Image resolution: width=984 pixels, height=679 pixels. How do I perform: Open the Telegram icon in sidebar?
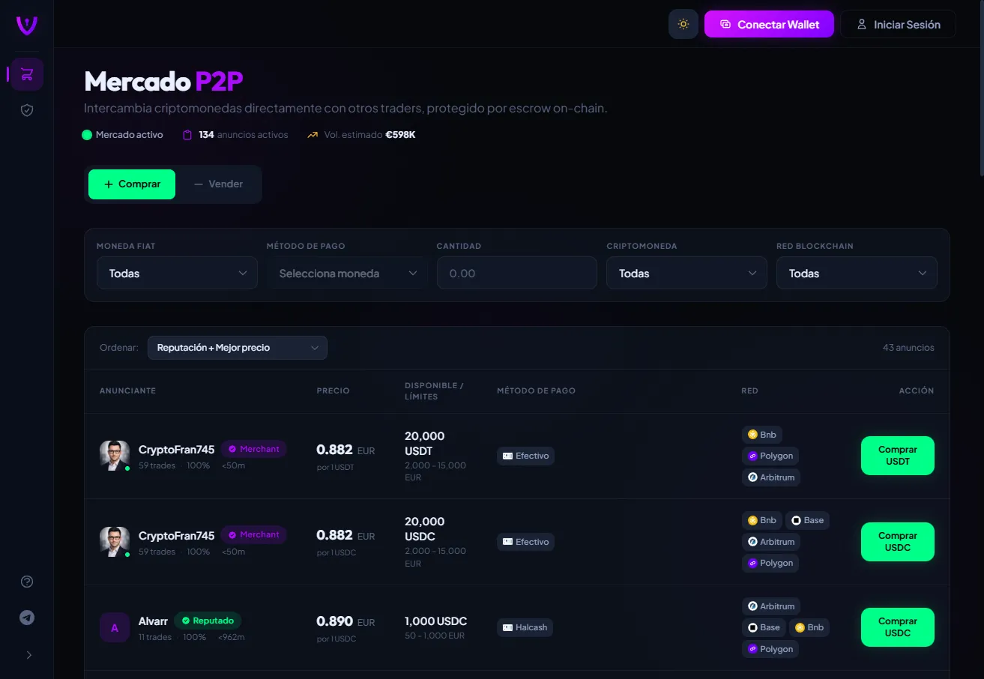(27, 618)
